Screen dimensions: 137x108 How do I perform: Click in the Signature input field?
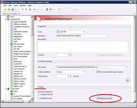pyautogui.click(x=81, y=36)
